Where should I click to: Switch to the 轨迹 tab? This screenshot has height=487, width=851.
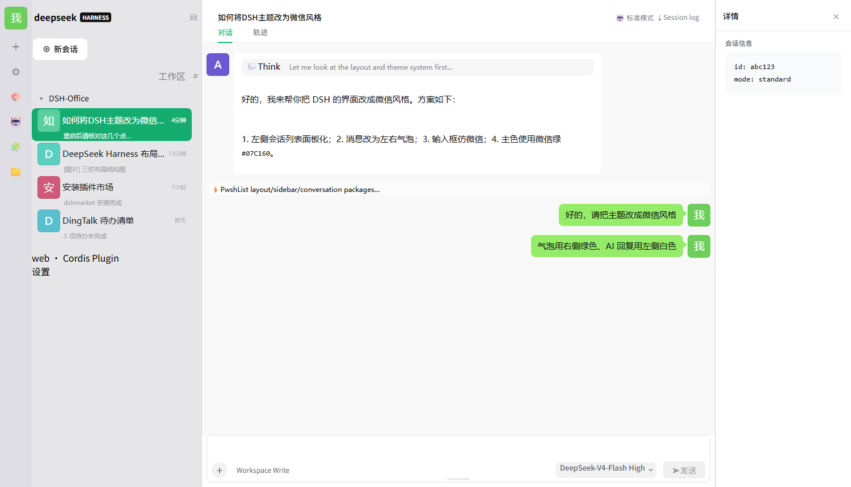(260, 33)
